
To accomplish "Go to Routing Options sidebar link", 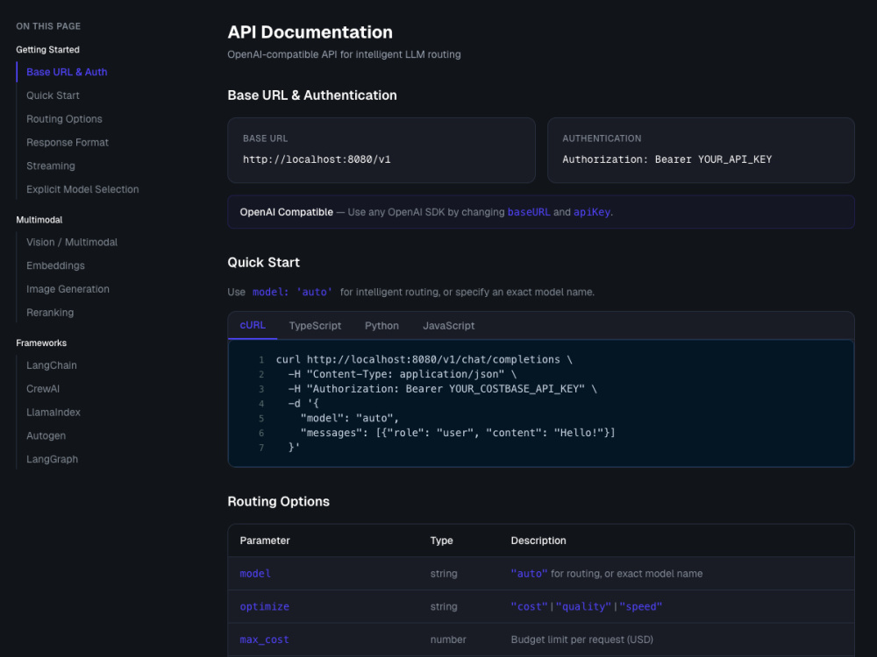I will 64,119.
